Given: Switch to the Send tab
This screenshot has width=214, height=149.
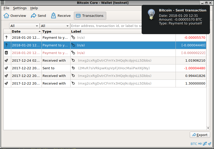Looking at the screenshot, I should pyautogui.click(x=38, y=16).
